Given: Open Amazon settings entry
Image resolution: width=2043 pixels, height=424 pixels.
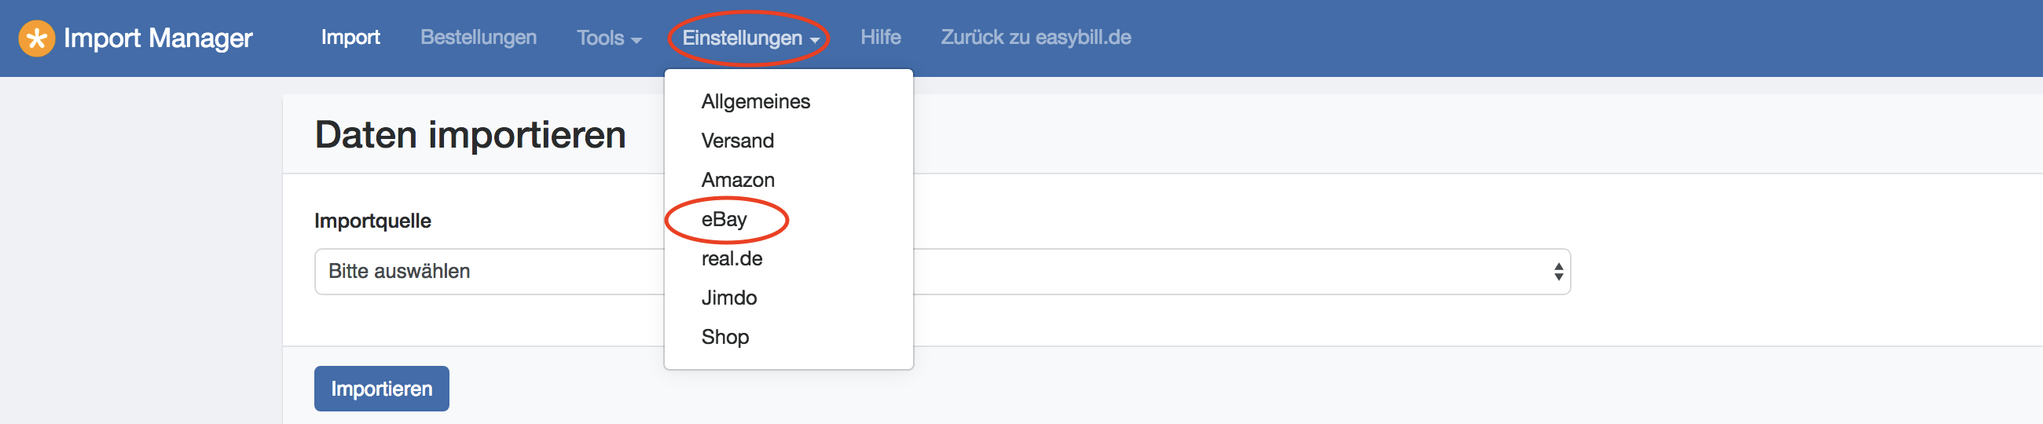Looking at the screenshot, I should click(x=738, y=180).
